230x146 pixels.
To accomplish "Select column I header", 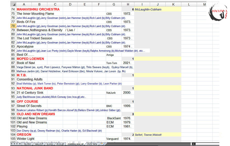I will click(x=142, y=4).
